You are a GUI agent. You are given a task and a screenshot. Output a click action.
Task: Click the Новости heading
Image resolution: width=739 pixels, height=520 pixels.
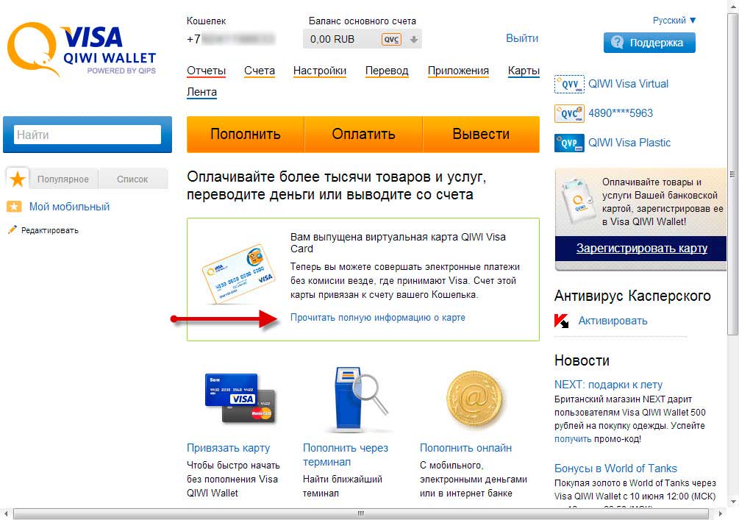582,360
